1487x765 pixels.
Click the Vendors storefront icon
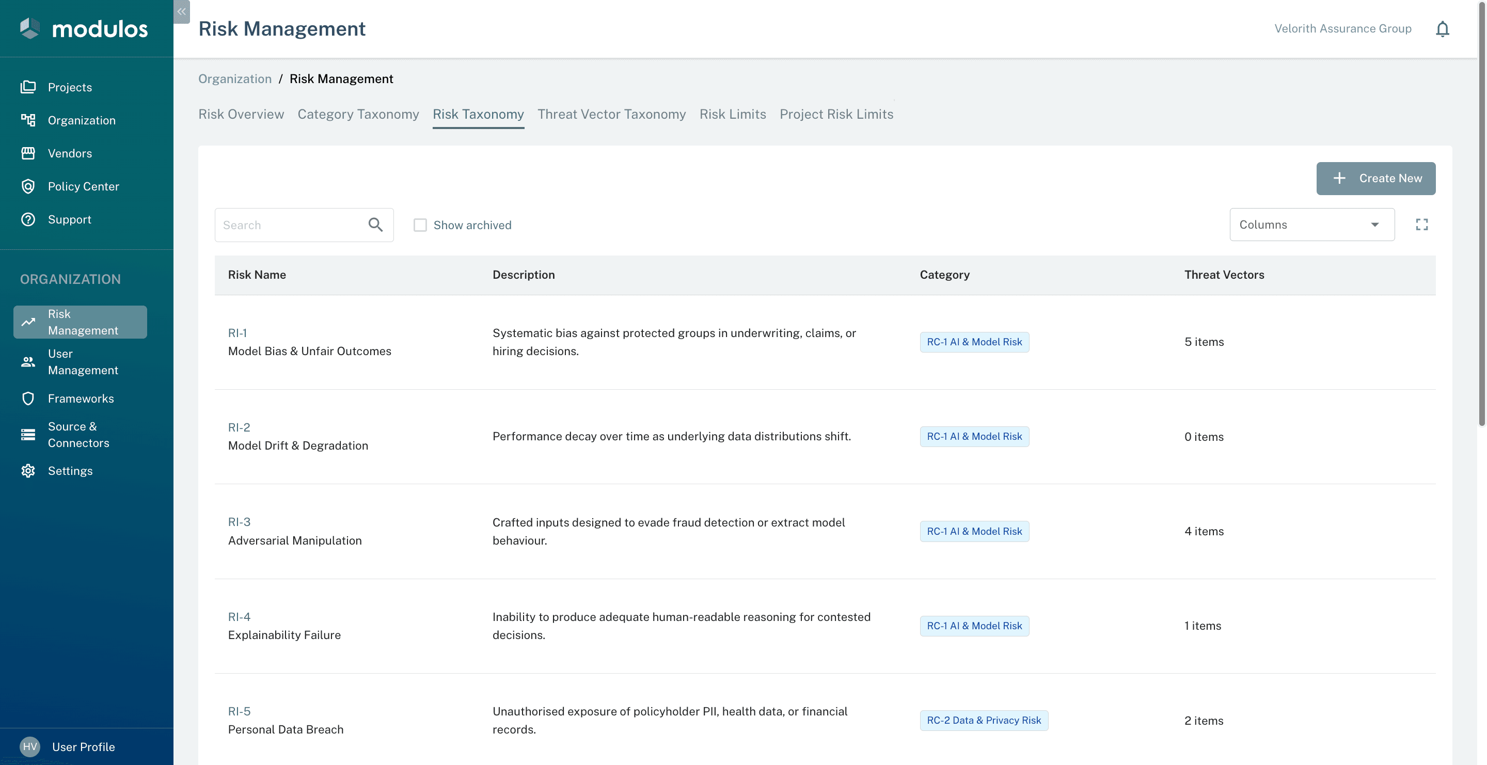pos(28,153)
